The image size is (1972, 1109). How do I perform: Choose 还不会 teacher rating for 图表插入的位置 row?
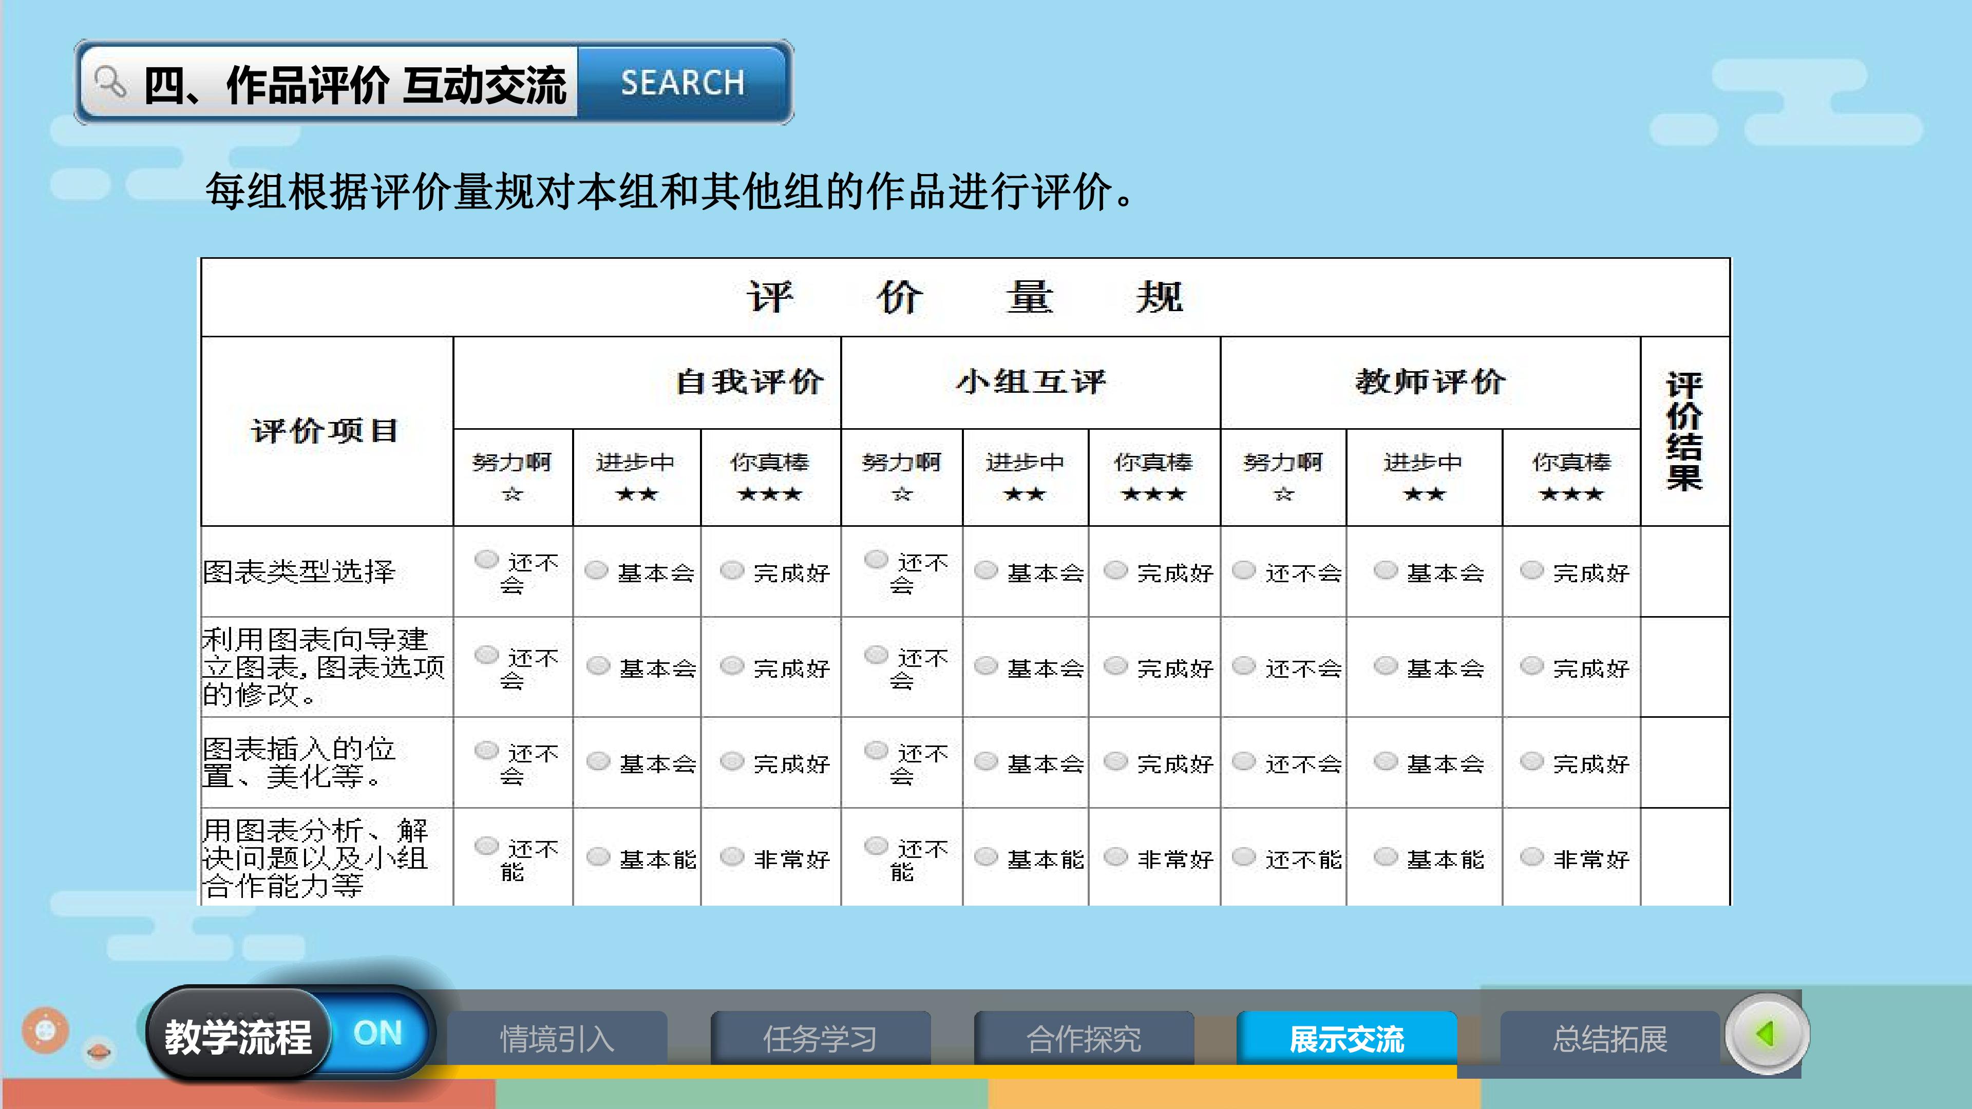(1244, 761)
